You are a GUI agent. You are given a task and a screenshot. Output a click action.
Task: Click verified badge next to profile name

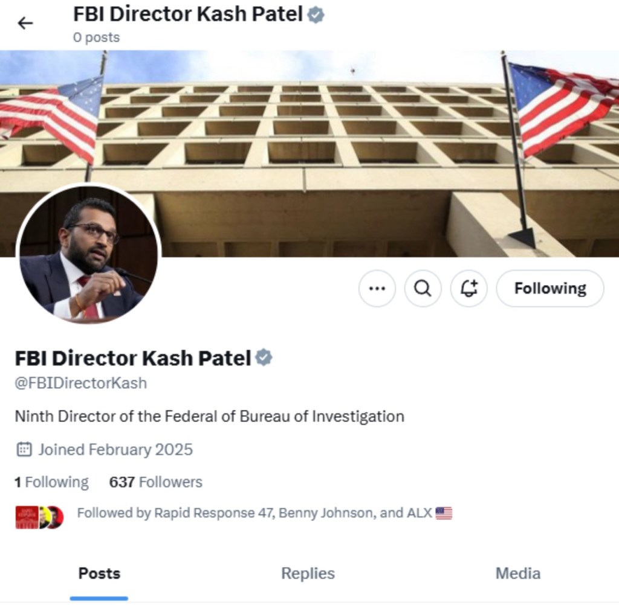pyautogui.click(x=263, y=358)
